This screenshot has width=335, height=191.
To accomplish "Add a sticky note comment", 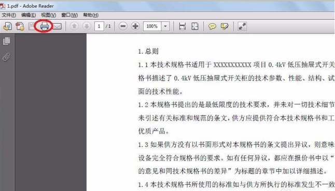I will (212, 26).
